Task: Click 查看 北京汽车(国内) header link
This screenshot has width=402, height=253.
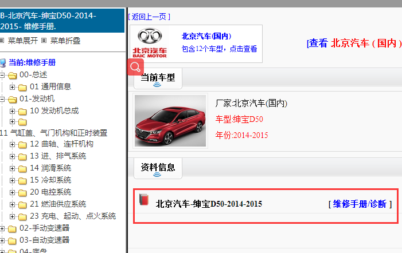Action: pyautogui.click(x=354, y=43)
